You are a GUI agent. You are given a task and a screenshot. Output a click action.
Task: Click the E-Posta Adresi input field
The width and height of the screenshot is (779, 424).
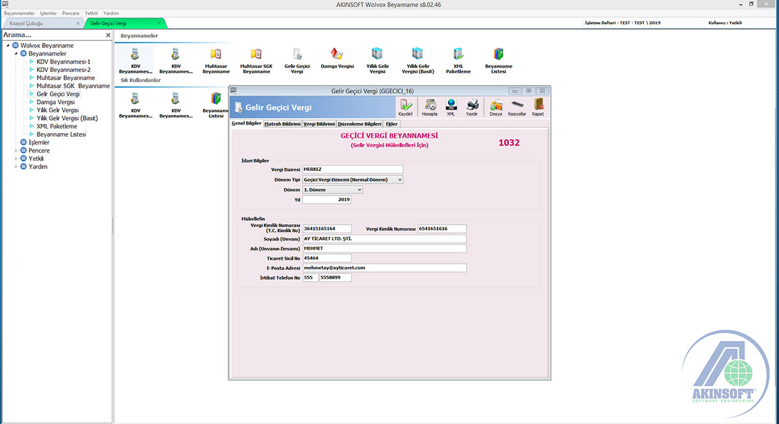[x=384, y=268]
